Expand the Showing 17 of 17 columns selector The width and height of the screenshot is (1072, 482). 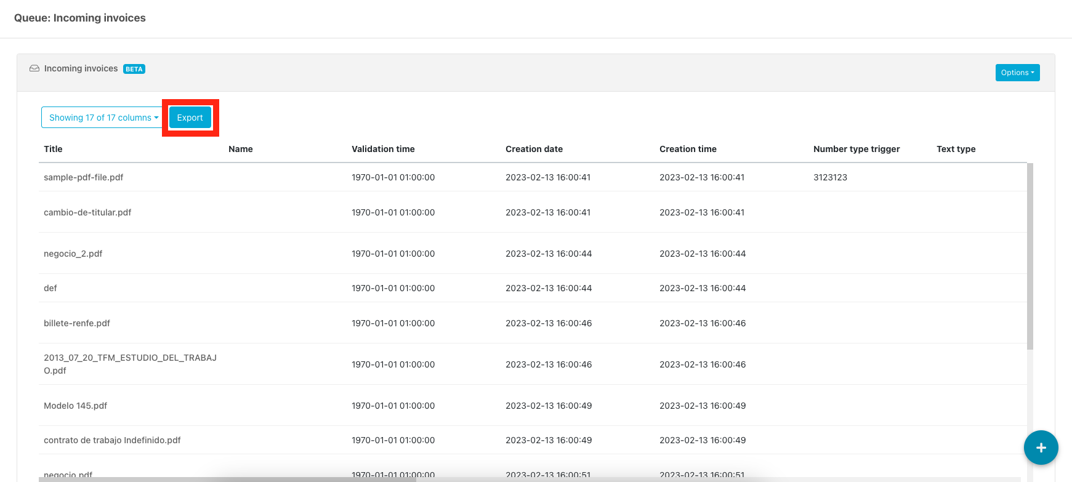pos(103,118)
